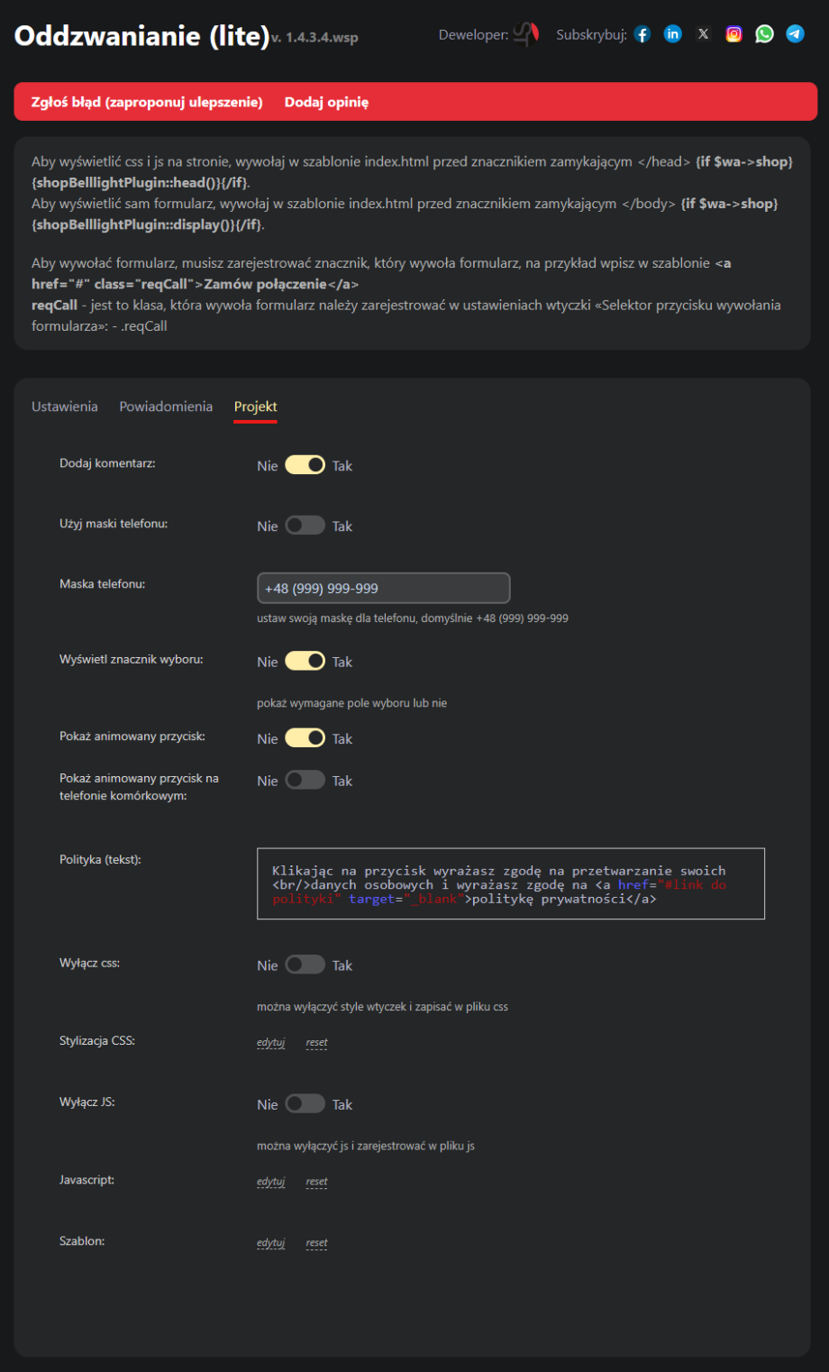
Task: Open the Telegram icon
Action: pos(795,34)
